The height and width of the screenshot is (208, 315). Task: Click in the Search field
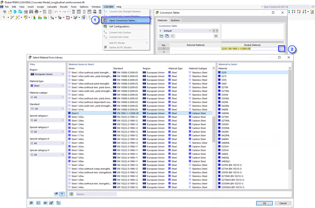[96, 194]
